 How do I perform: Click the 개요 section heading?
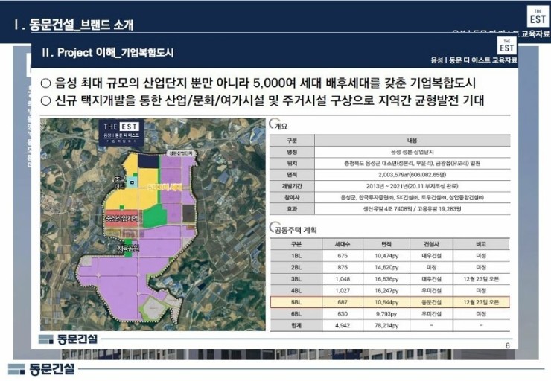281,127
